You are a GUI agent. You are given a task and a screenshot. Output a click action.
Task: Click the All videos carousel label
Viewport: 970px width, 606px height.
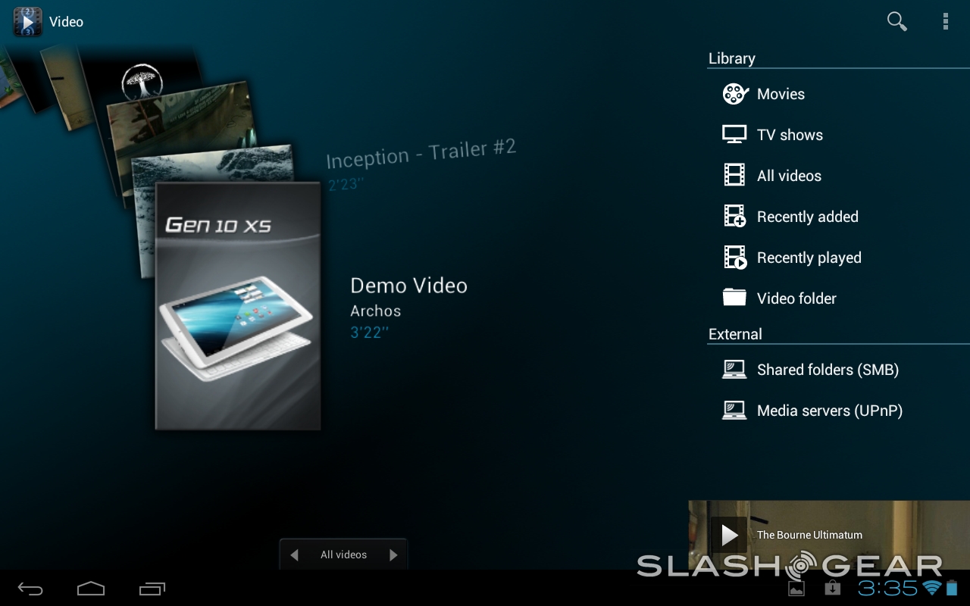coord(343,554)
